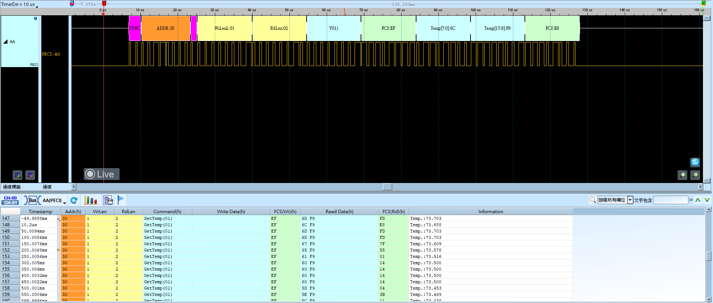Select the SYNC decode block in the waveform

tap(134, 28)
